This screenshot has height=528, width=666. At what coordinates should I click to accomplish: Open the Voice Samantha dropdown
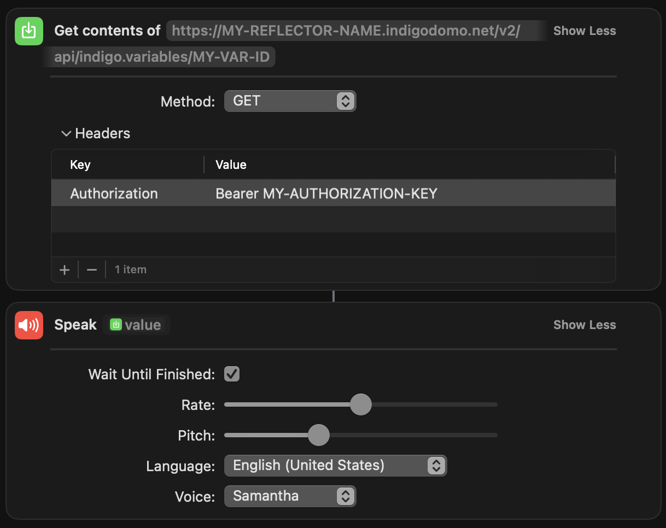click(x=290, y=496)
